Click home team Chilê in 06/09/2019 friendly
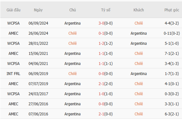182x122 pixels. click(x=73, y=74)
